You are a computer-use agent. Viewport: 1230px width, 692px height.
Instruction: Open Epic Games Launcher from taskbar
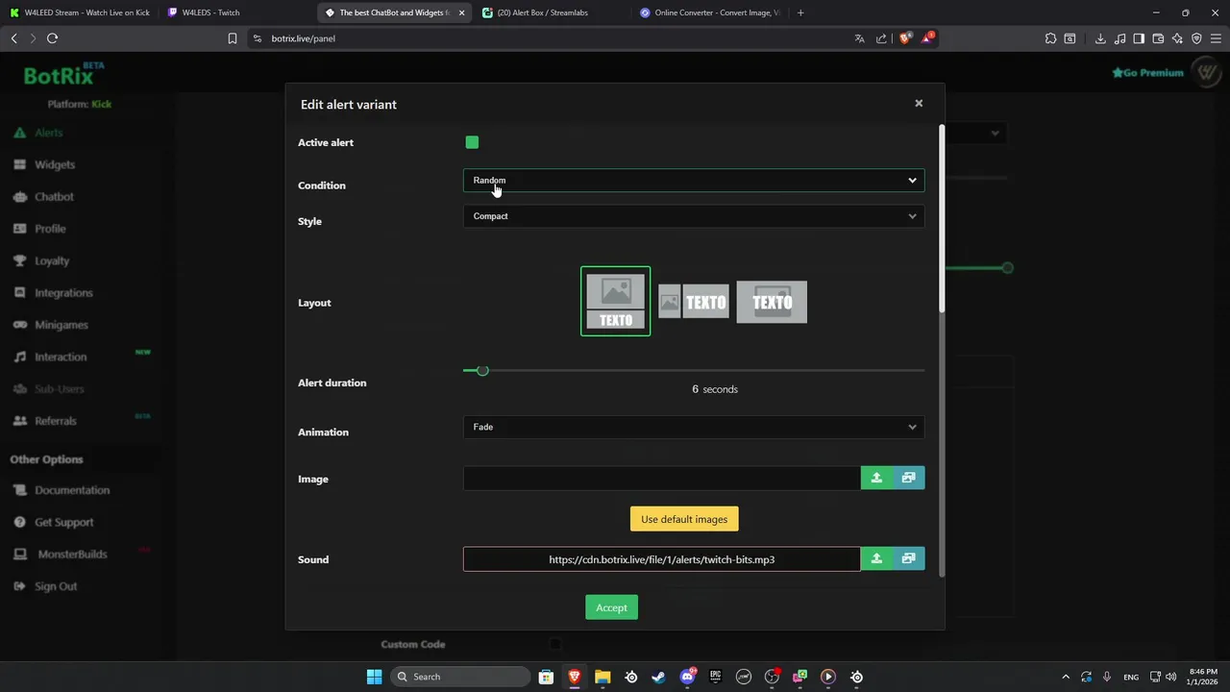point(715,677)
